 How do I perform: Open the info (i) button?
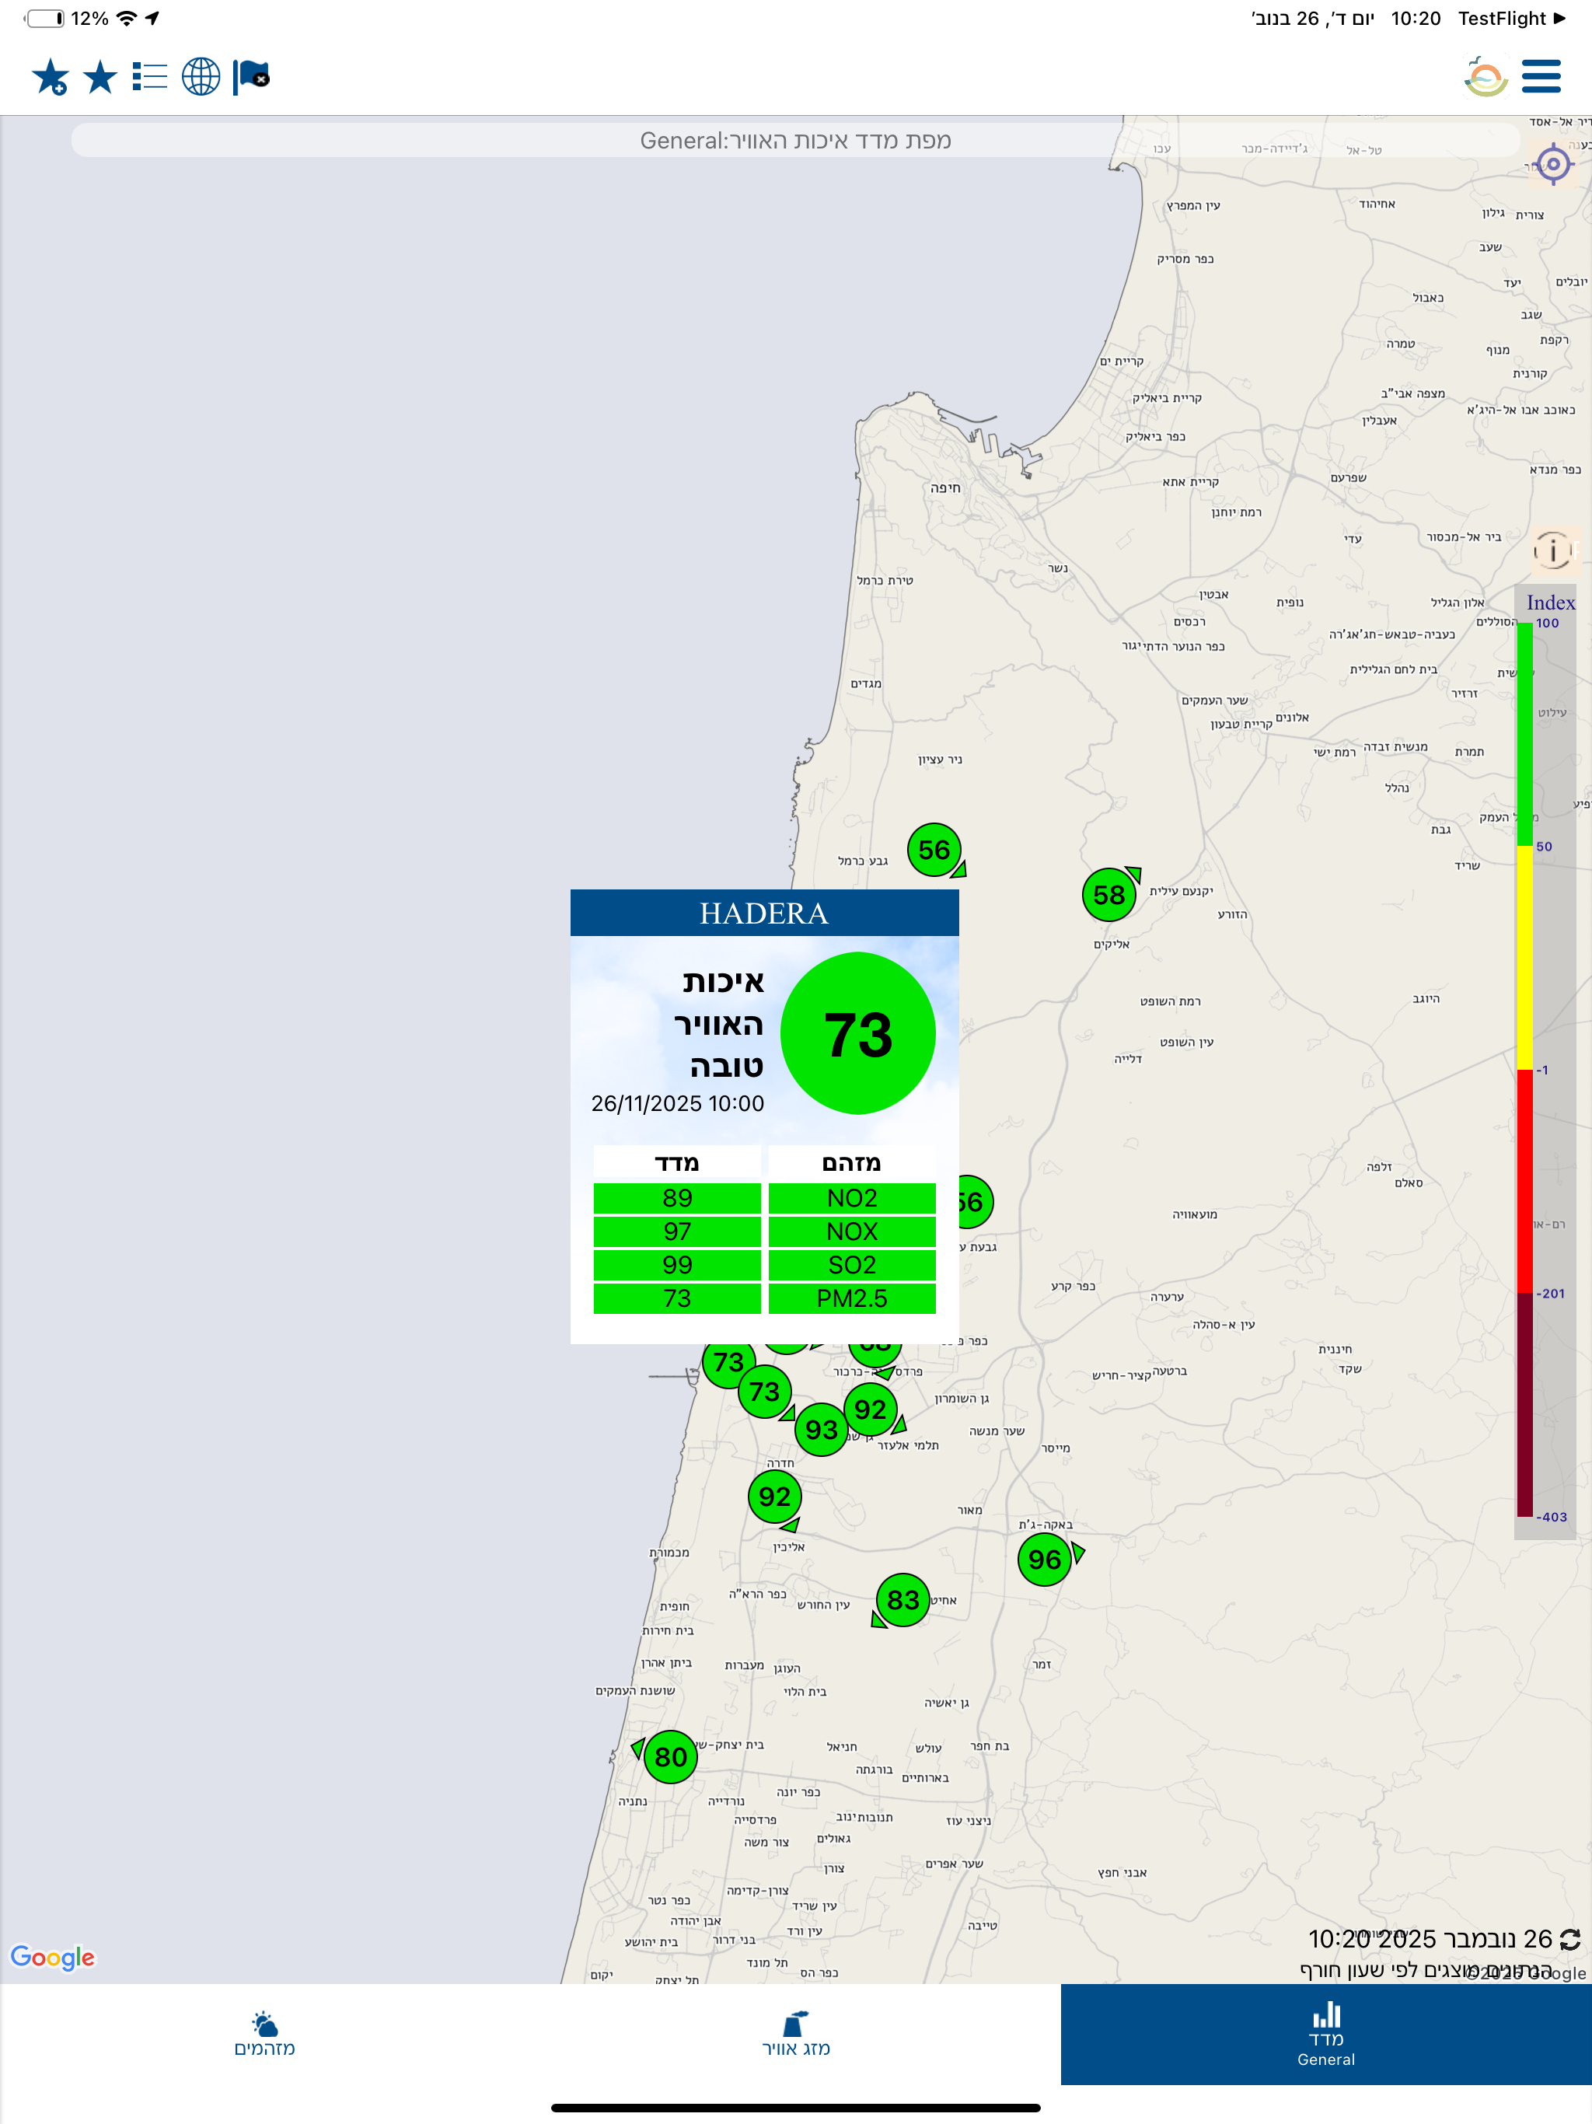(x=1552, y=550)
